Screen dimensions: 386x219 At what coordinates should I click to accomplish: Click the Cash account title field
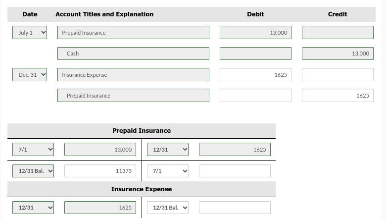[x=133, y=54]
